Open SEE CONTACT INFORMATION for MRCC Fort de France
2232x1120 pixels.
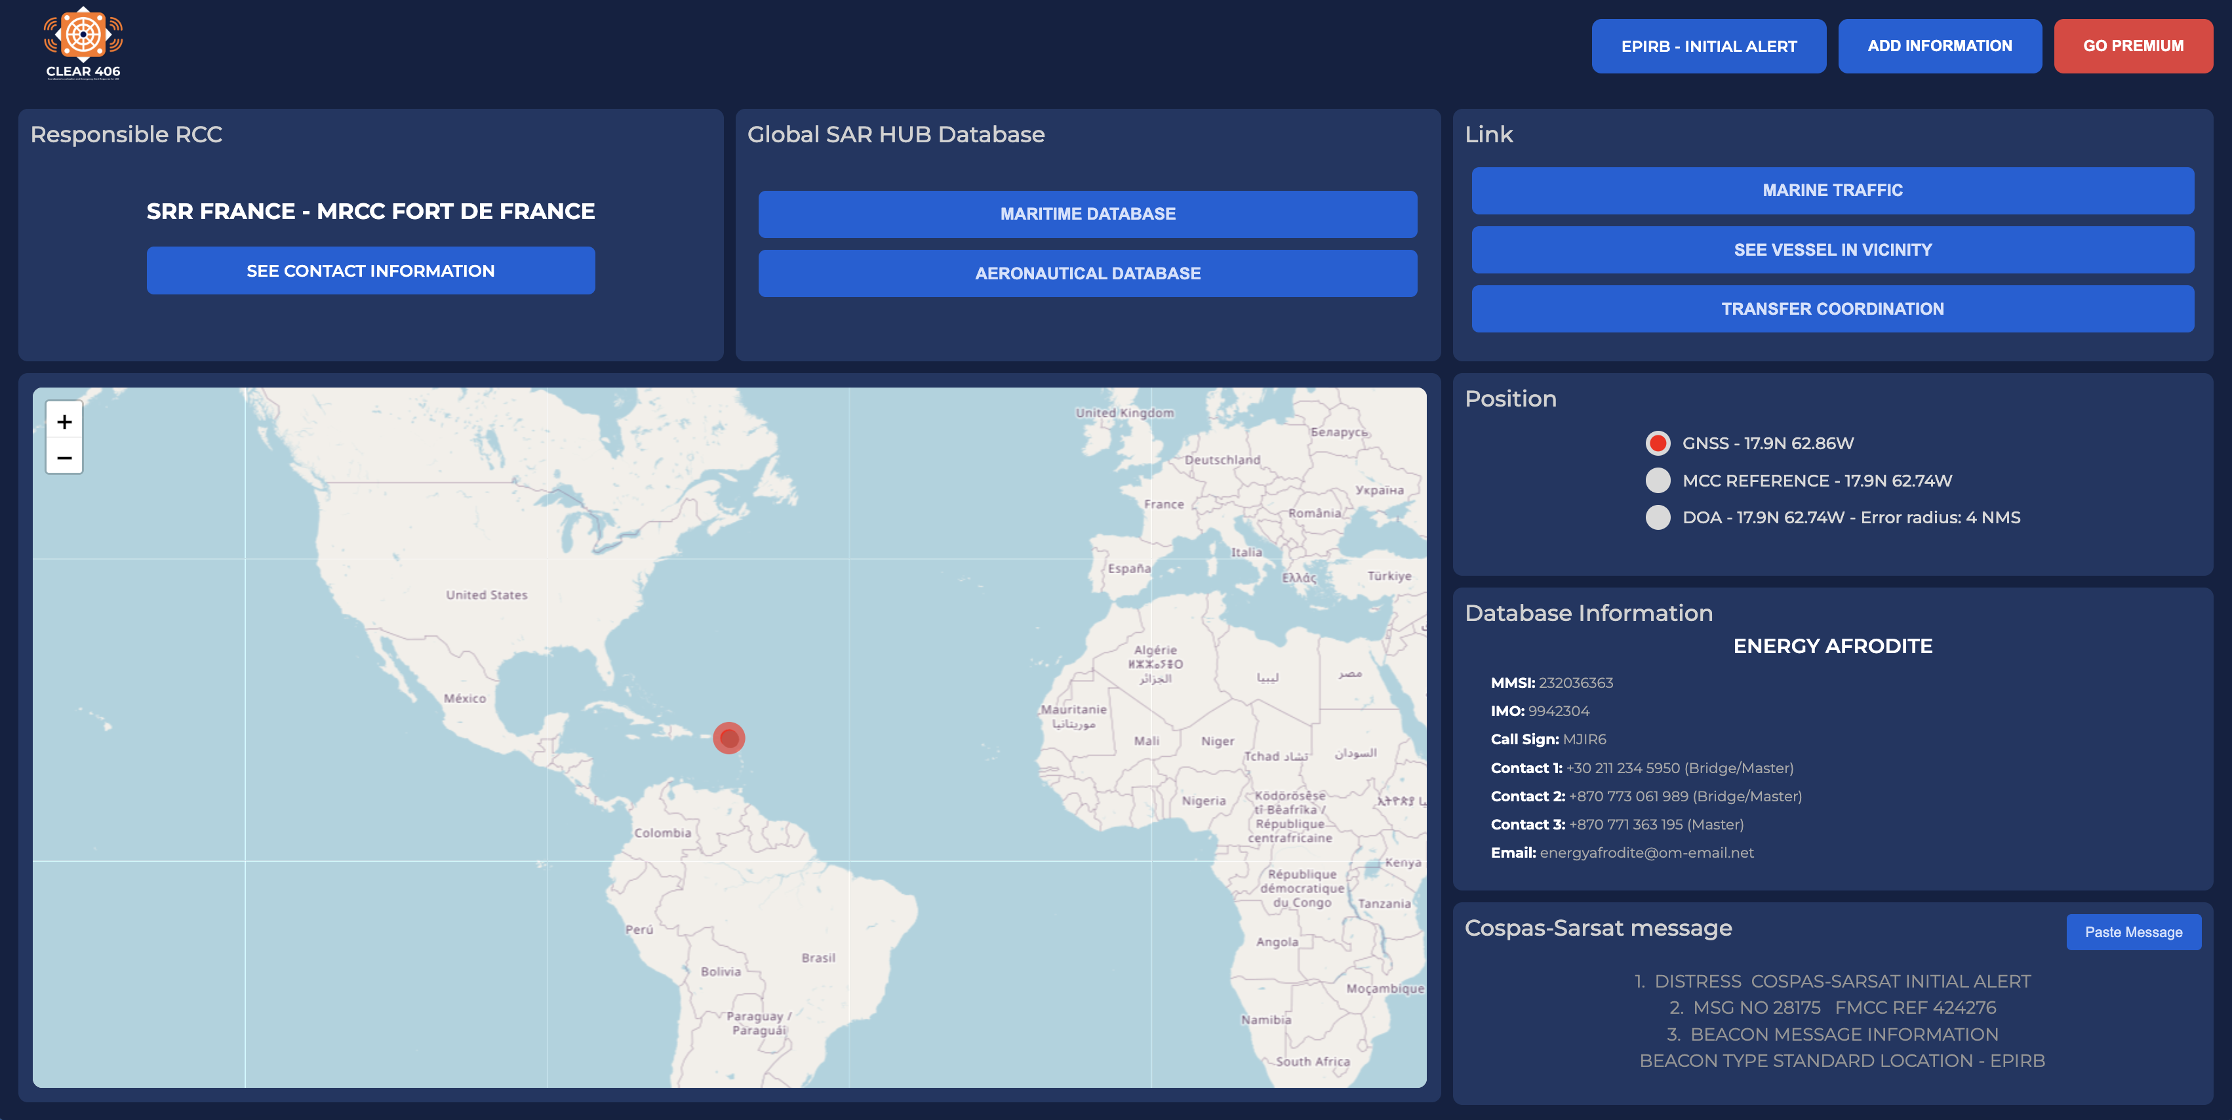(371, 270)
